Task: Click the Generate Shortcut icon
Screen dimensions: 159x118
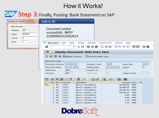Action: 138,47
